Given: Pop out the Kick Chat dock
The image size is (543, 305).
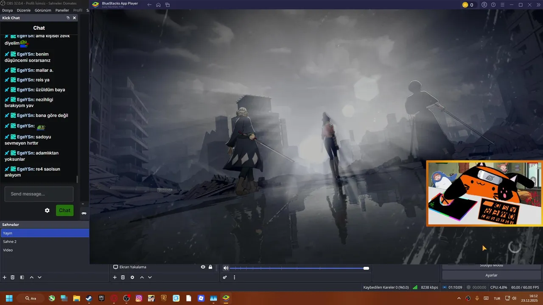Looking at the screenshot, I should point(68,18).
